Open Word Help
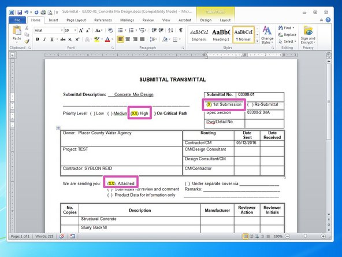Image resolution: width=342 pixels, height=257 pixels. pyautogui.click(x=328, y=20)
